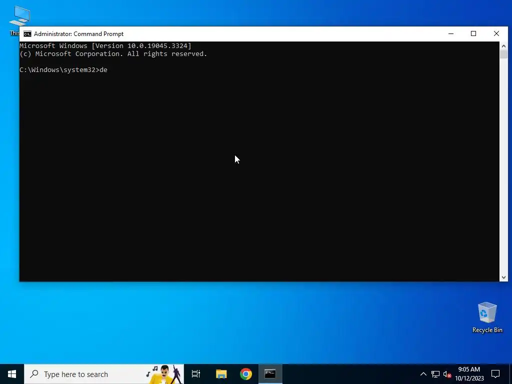Click the Microsoft Windows version line

pyautogui.click(x=105, y=45)
